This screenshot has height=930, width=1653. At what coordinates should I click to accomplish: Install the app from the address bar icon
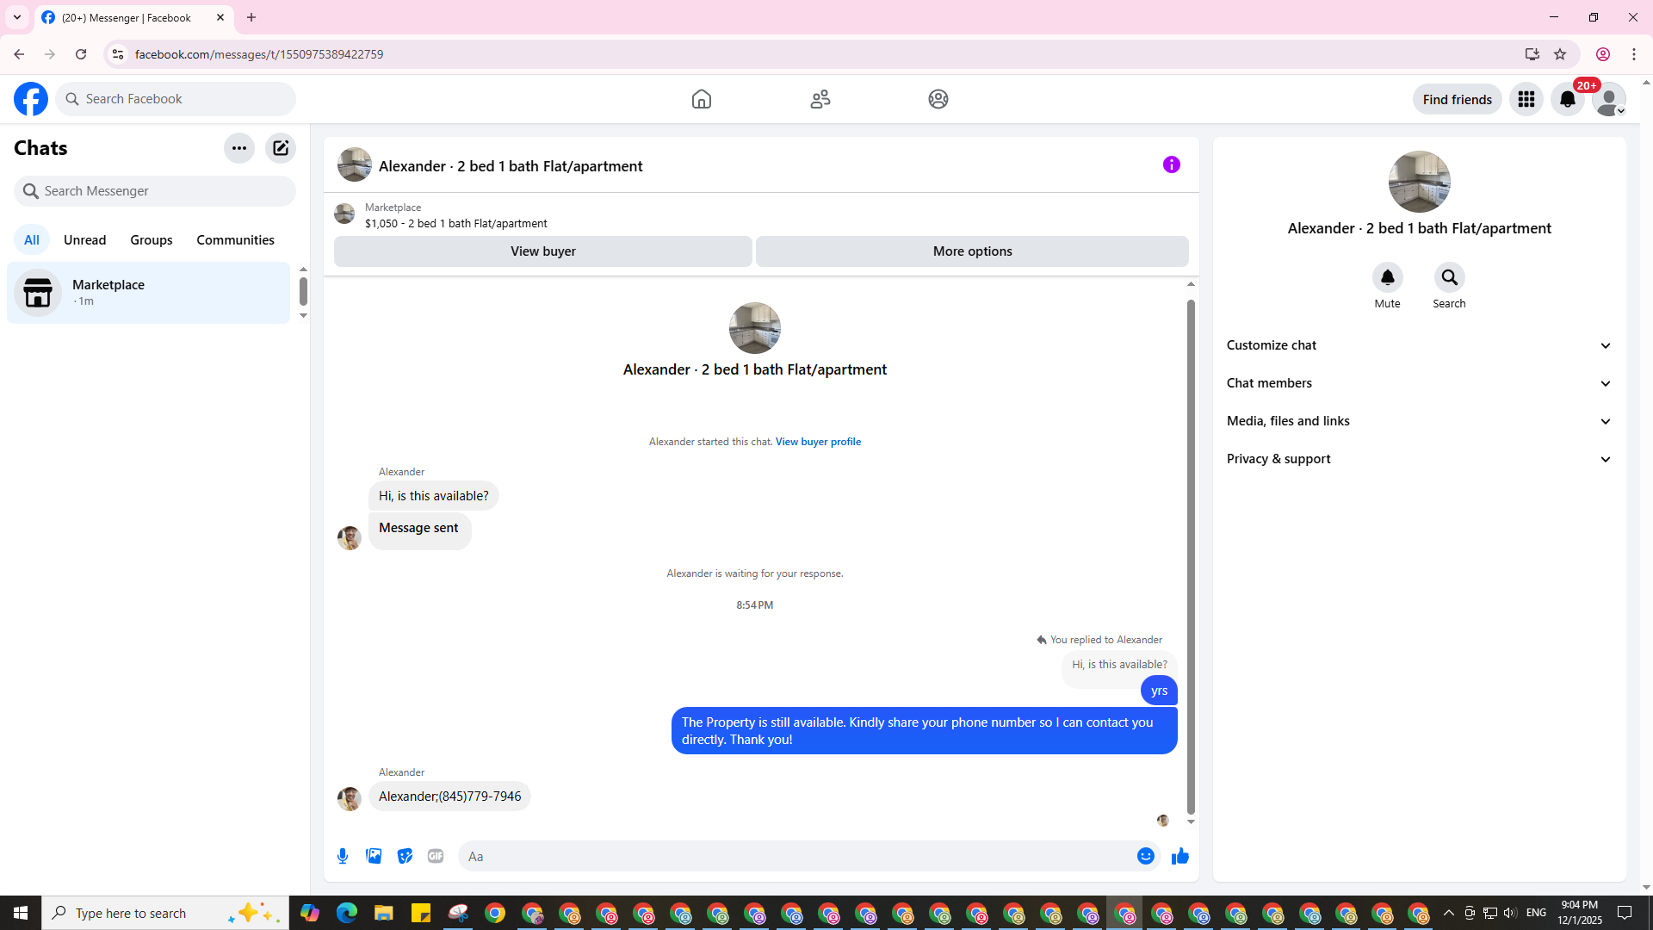(x=1532, y=54)
